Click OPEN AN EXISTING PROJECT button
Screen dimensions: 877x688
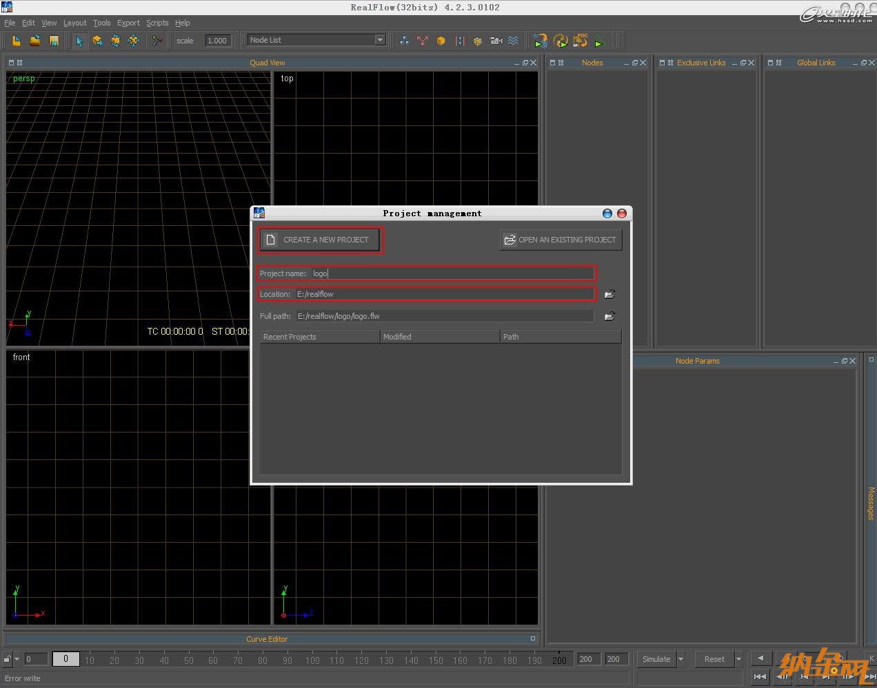(561, 240)
